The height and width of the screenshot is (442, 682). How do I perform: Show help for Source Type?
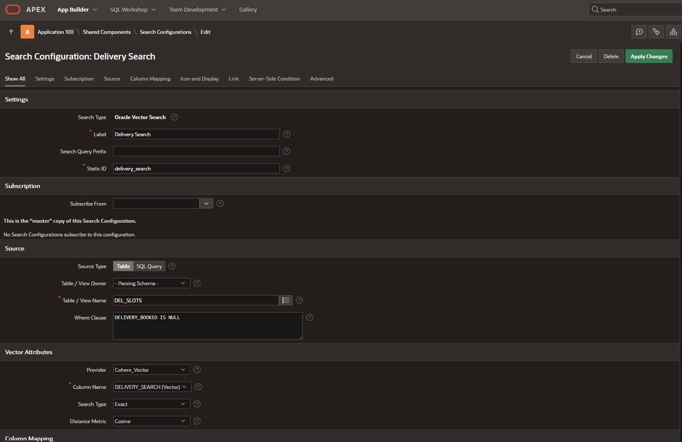pos(172,266)
